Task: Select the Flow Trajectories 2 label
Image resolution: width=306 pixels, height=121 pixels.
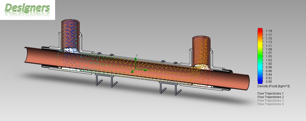Action: [271, 97]
